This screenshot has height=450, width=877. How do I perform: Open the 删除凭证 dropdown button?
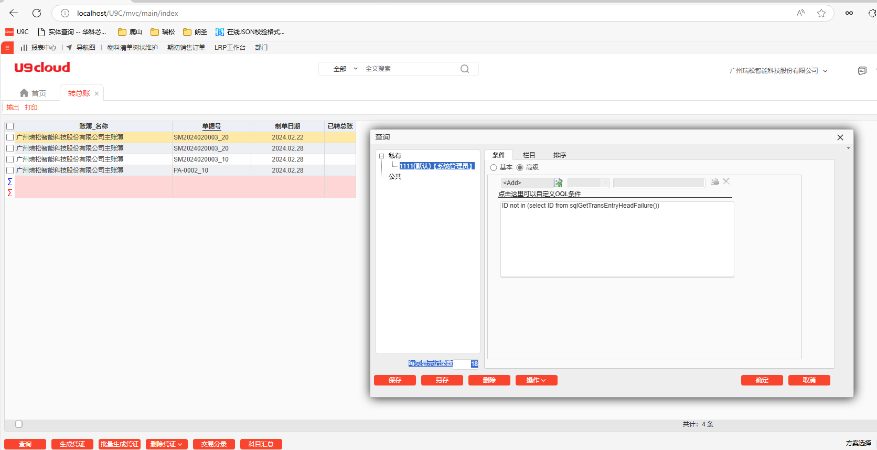(166, 444)
